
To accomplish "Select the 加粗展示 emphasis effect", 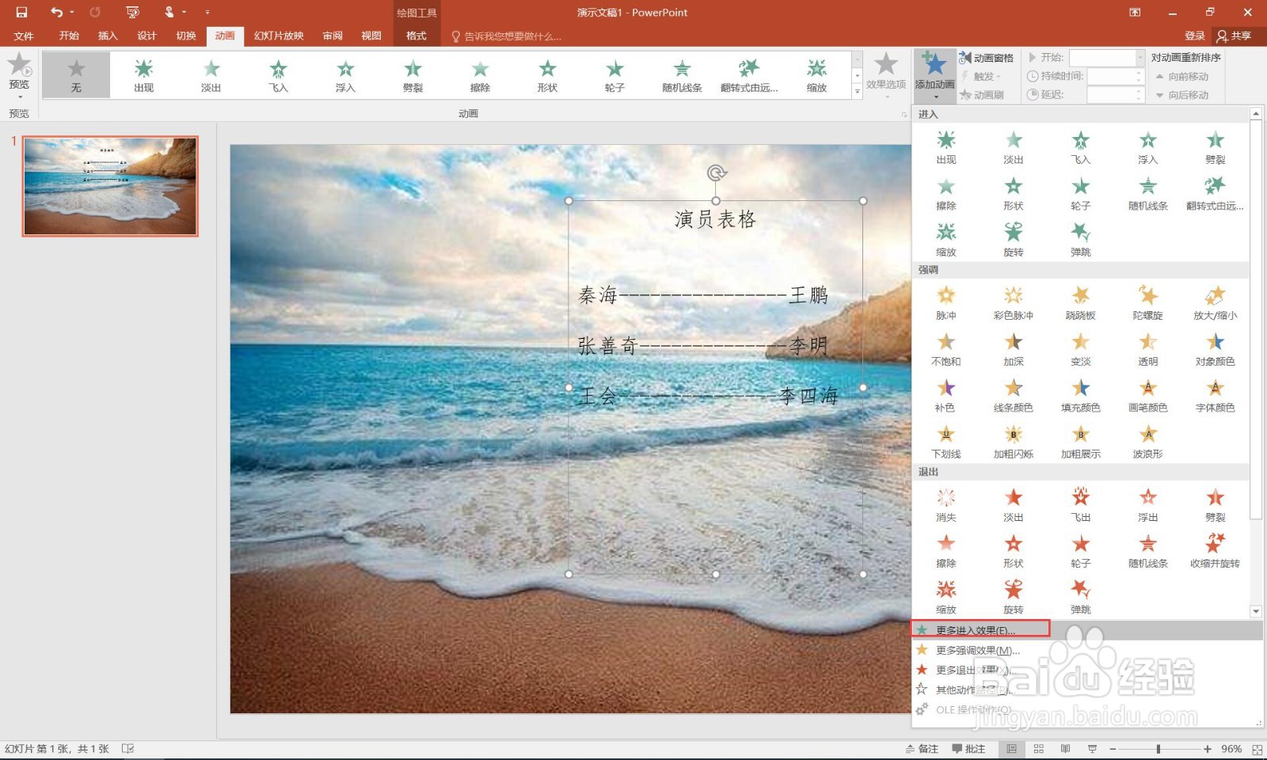I will (x=1081, y=442).
